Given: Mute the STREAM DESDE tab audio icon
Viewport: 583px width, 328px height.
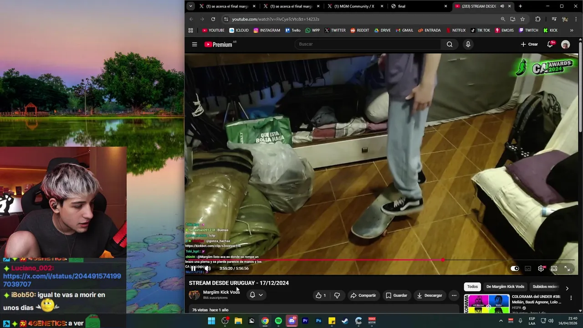Looking at the screenshot, I should click(502, 6).
